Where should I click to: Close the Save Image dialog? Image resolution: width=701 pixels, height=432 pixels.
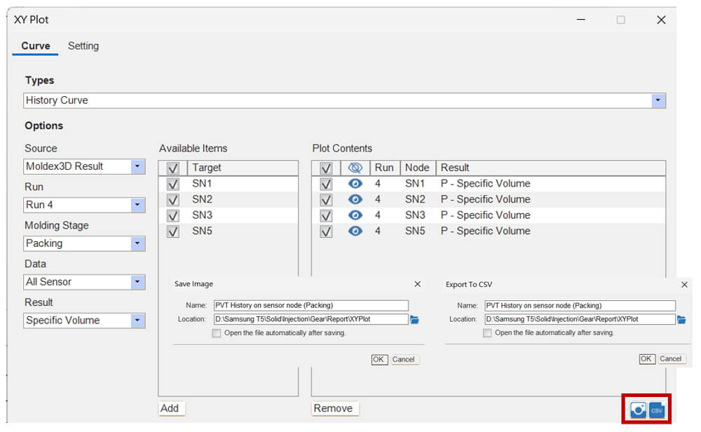(418, 284)
